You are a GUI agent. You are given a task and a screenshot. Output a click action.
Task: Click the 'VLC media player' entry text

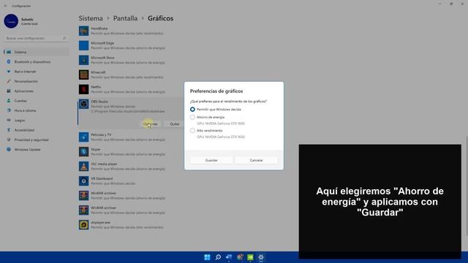(x=104, y=164)
